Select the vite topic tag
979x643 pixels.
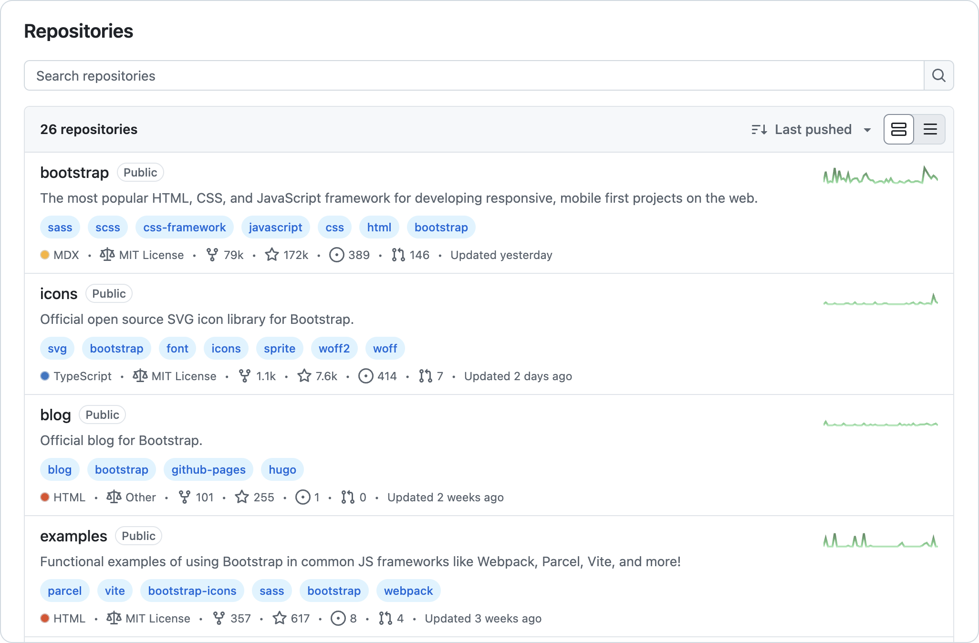point(115,591)
